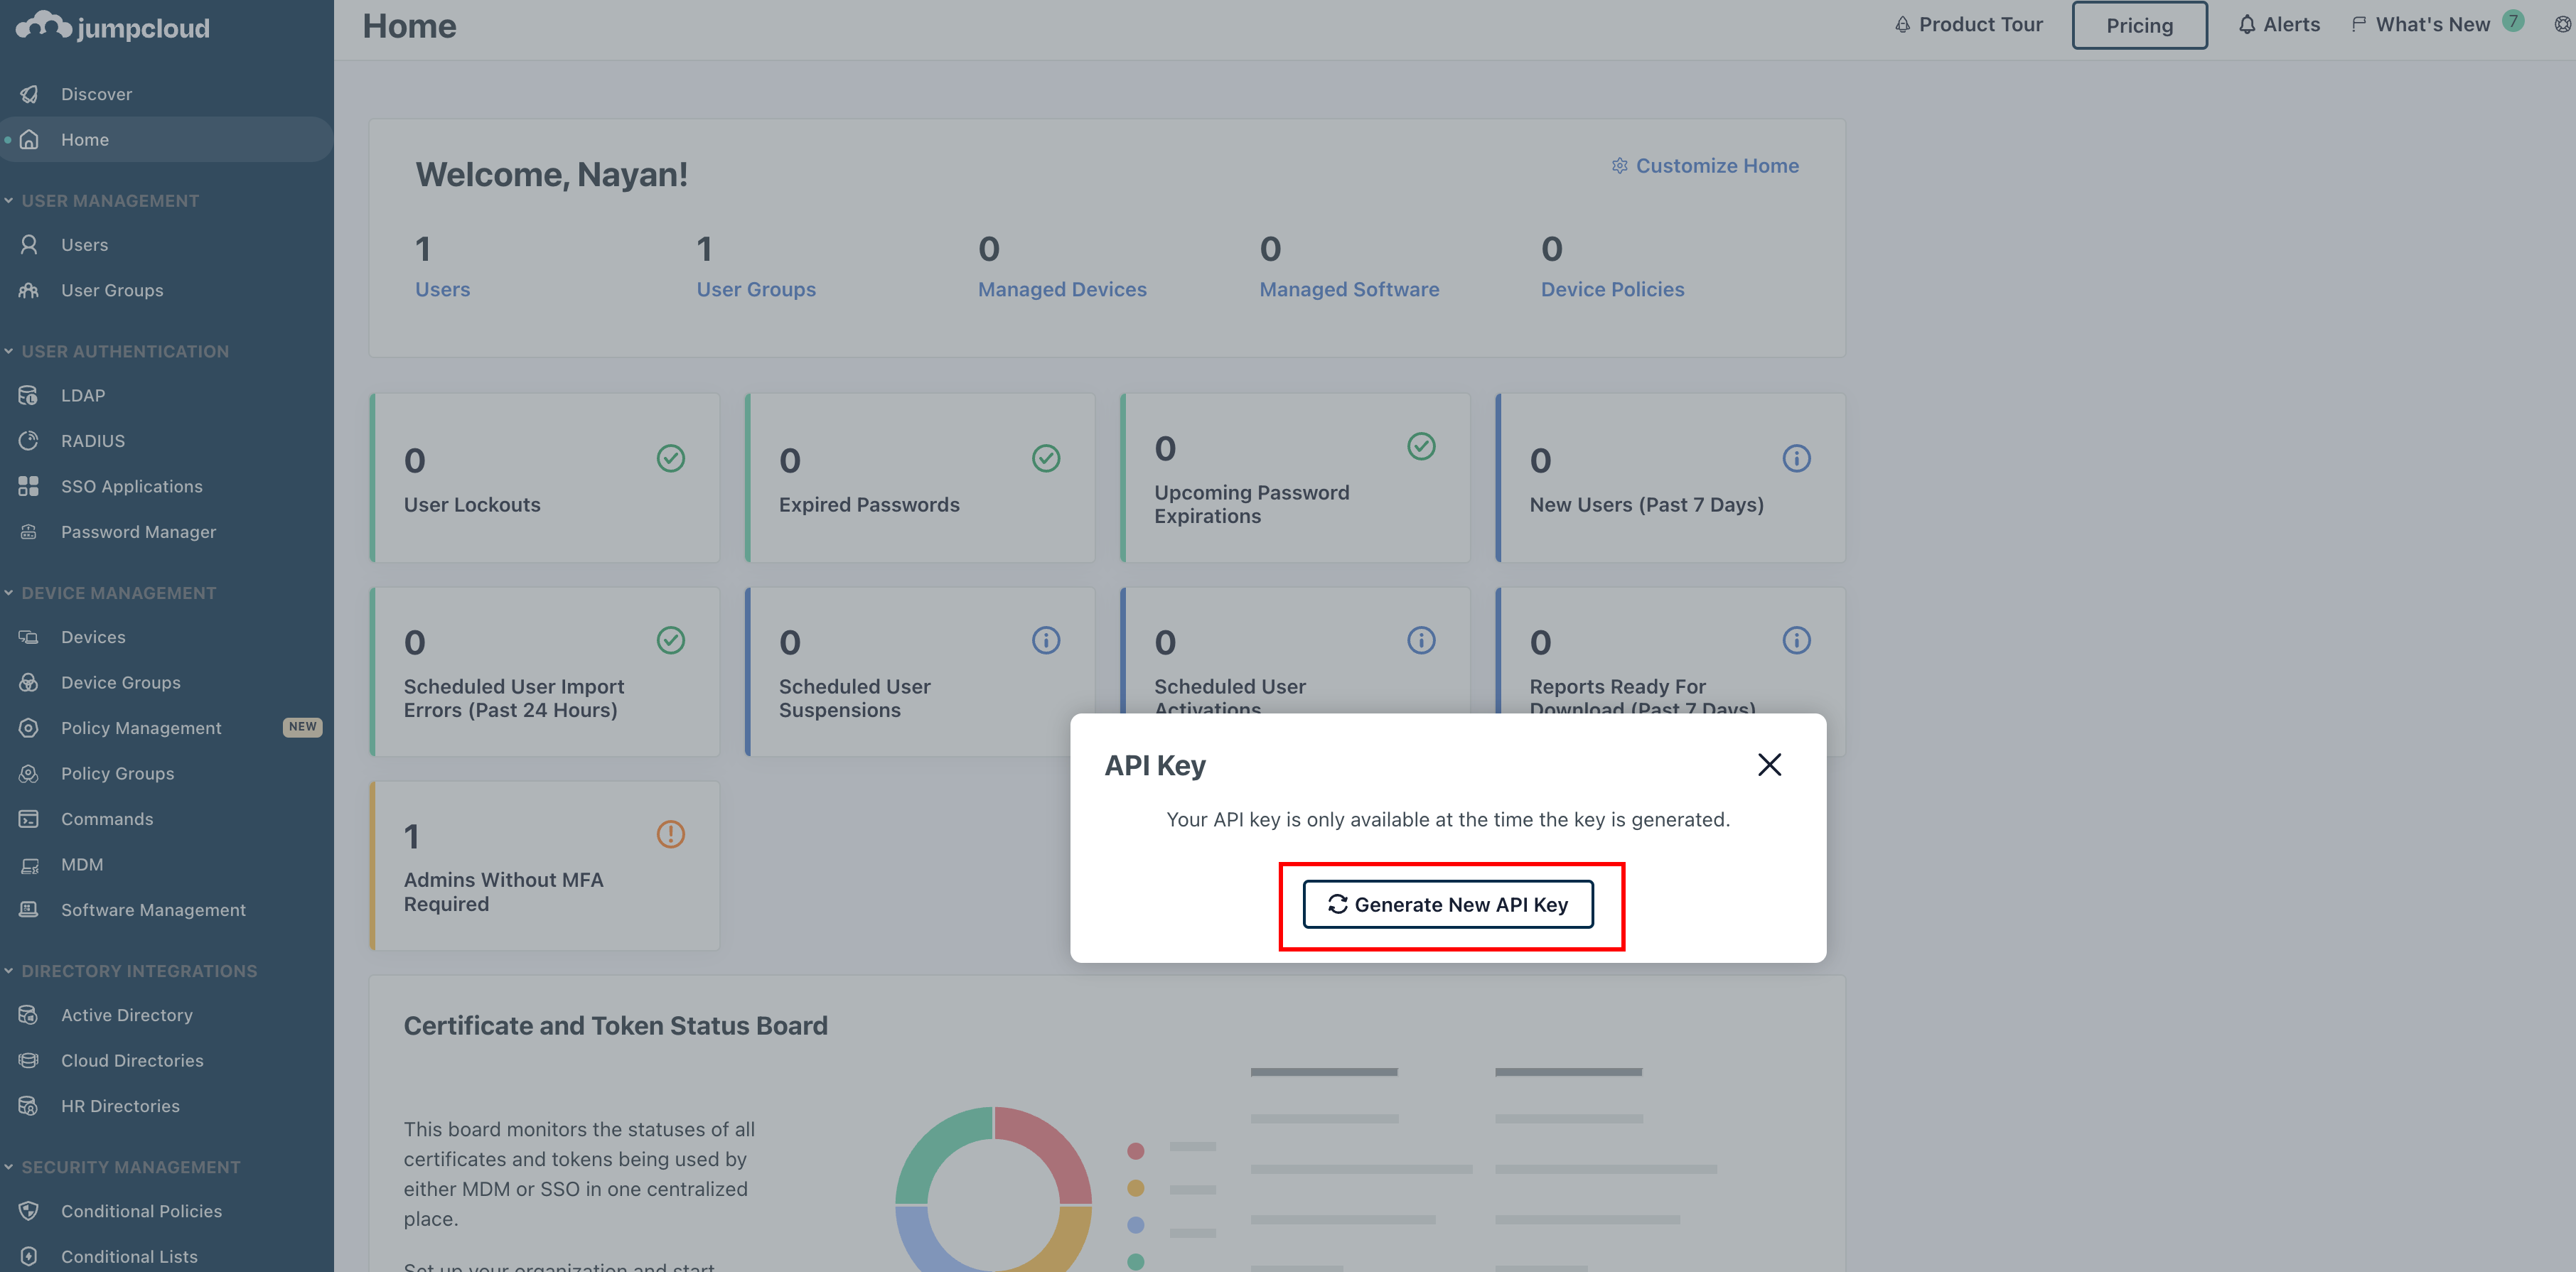2576x1272 pixels.
Task: Click the warning icon on Admins Without MFA
Action: [x=670, y=834]
